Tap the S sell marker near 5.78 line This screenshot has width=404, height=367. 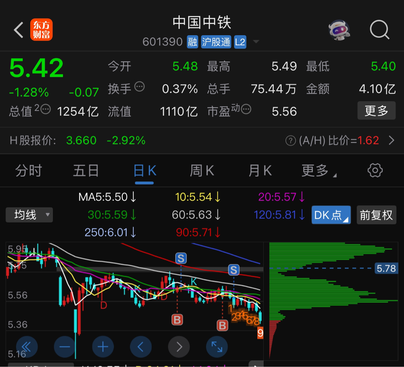tap(234, 270)
